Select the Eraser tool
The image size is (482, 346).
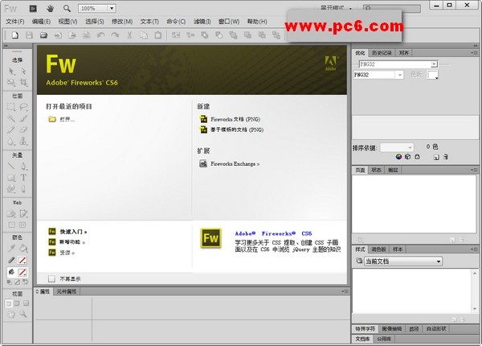point(23,130)
